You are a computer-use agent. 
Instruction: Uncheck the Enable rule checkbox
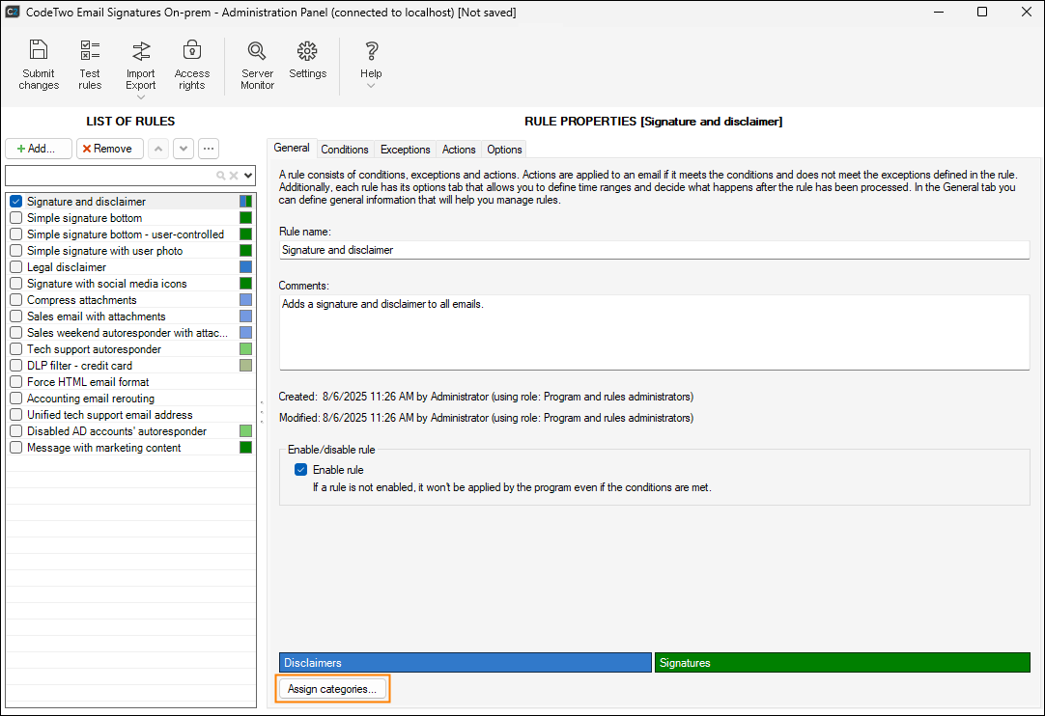(x=301, y=470)
